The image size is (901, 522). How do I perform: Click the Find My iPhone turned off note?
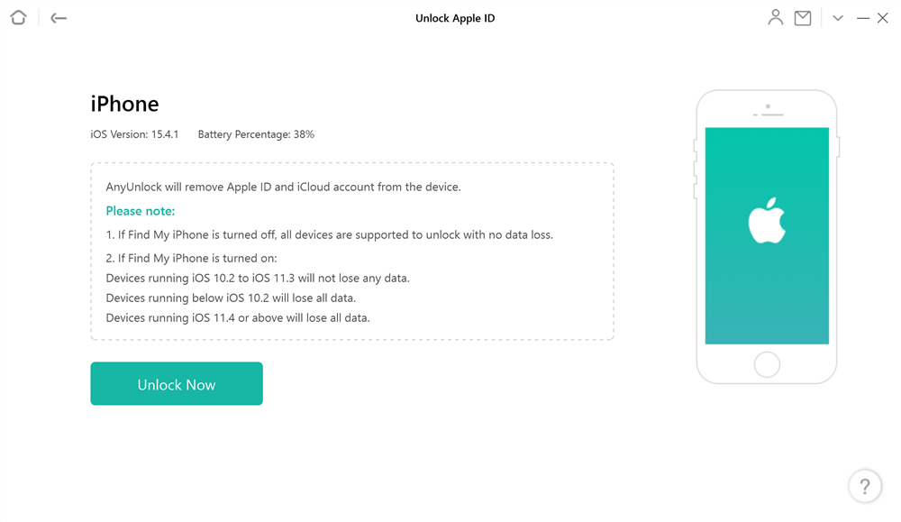(x=329, y=234)
